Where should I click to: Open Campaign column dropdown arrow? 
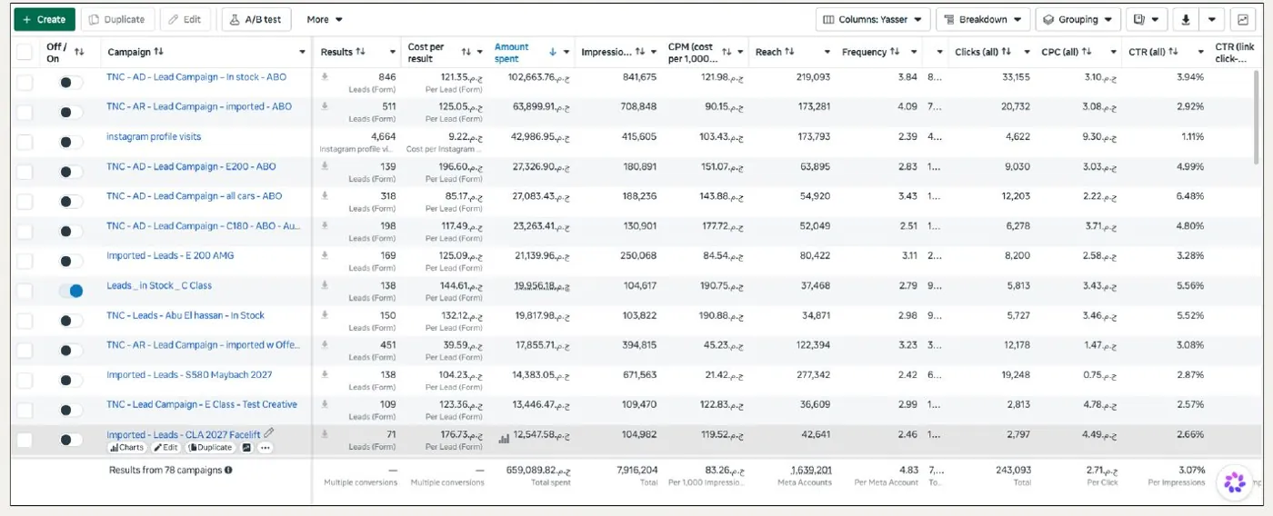click(x=302, y=53)
